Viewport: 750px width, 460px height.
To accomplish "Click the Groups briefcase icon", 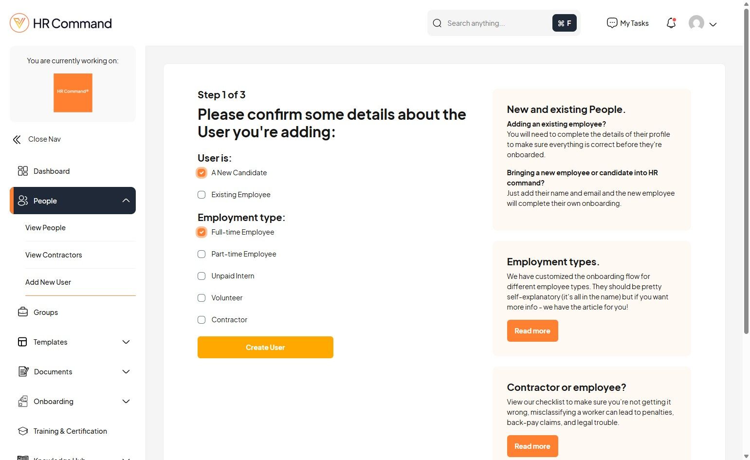I will point(23,312).
